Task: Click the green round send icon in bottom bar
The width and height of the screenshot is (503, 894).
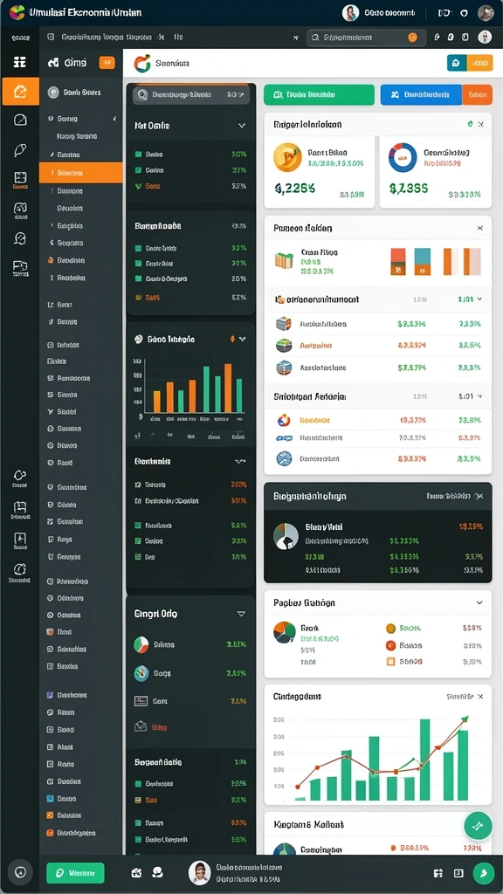Action: point(484,872)
